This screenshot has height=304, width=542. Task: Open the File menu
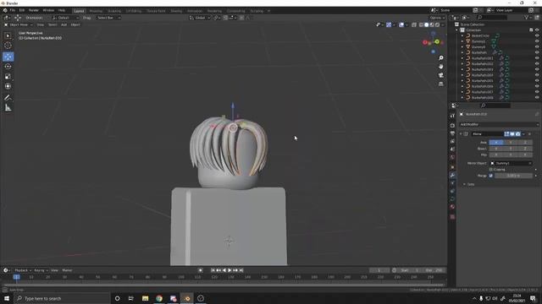13,10
